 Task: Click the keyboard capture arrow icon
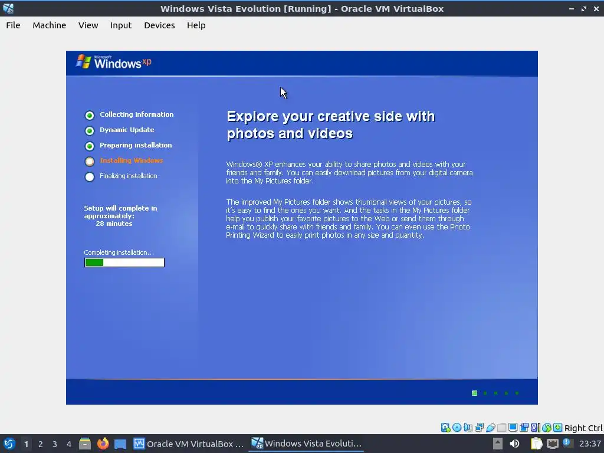[x=558, y=428]
